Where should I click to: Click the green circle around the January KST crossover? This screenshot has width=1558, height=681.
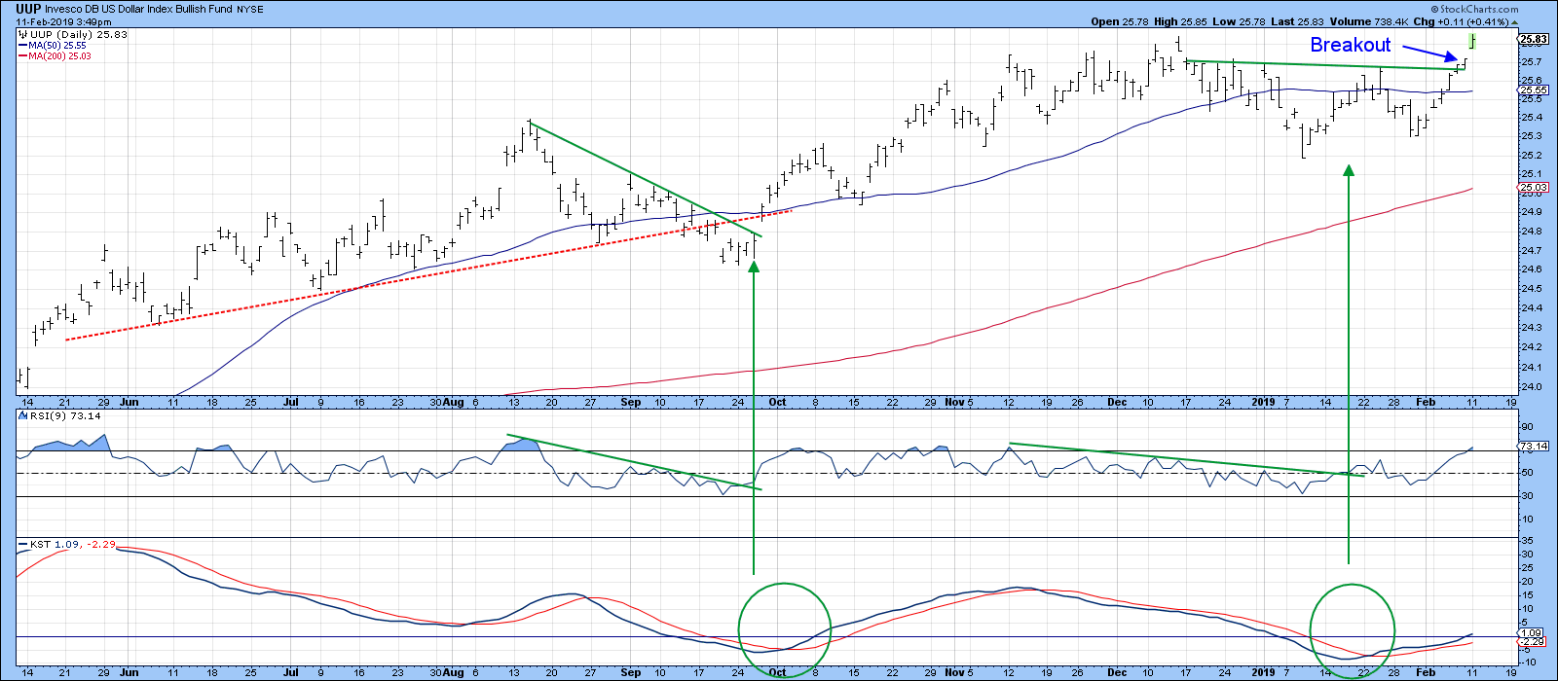coord(1353,629)
